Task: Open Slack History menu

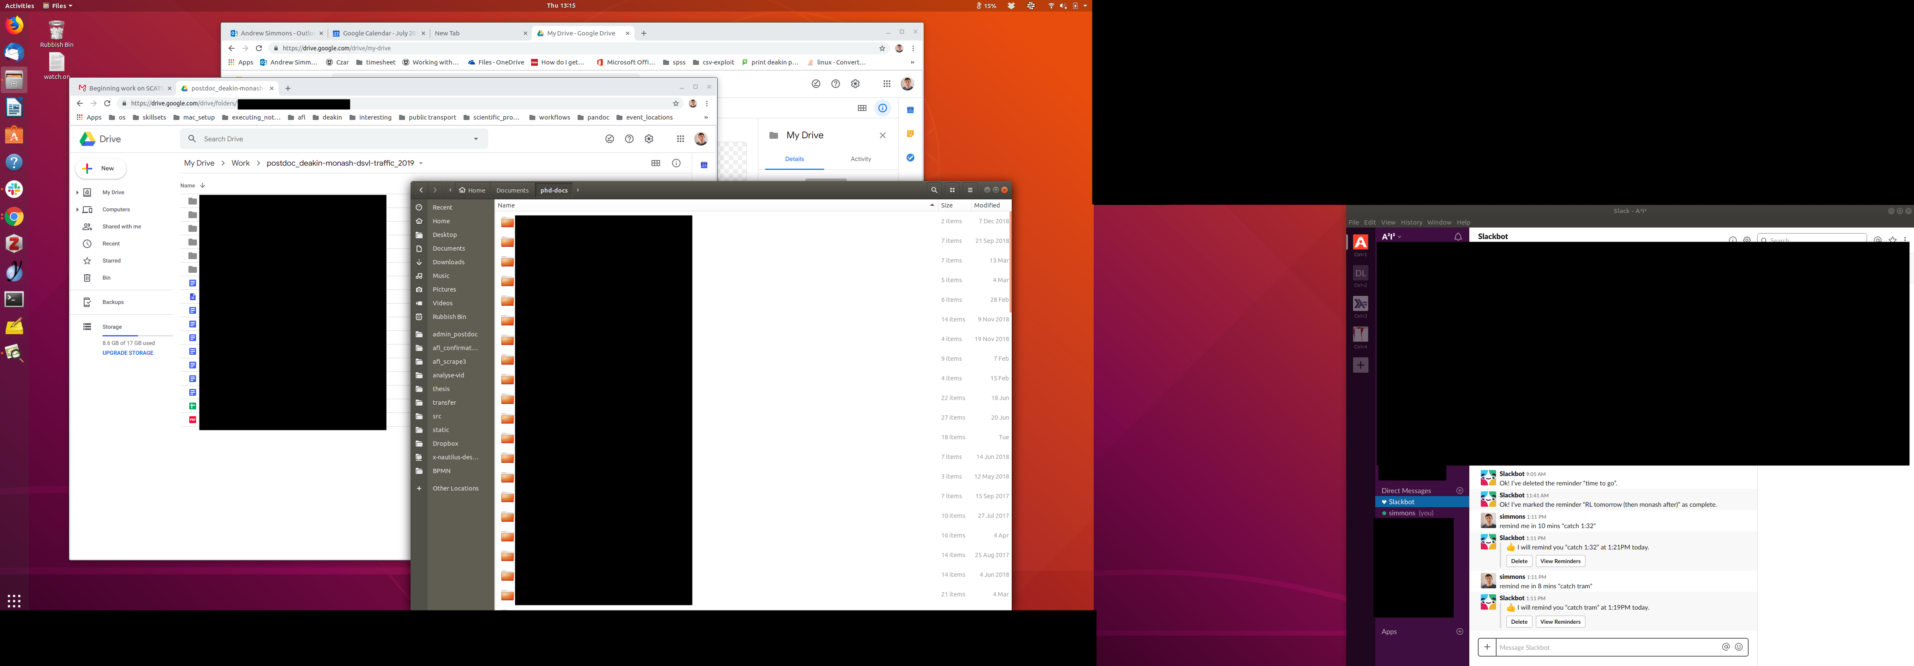Action: pos(1411,222)
